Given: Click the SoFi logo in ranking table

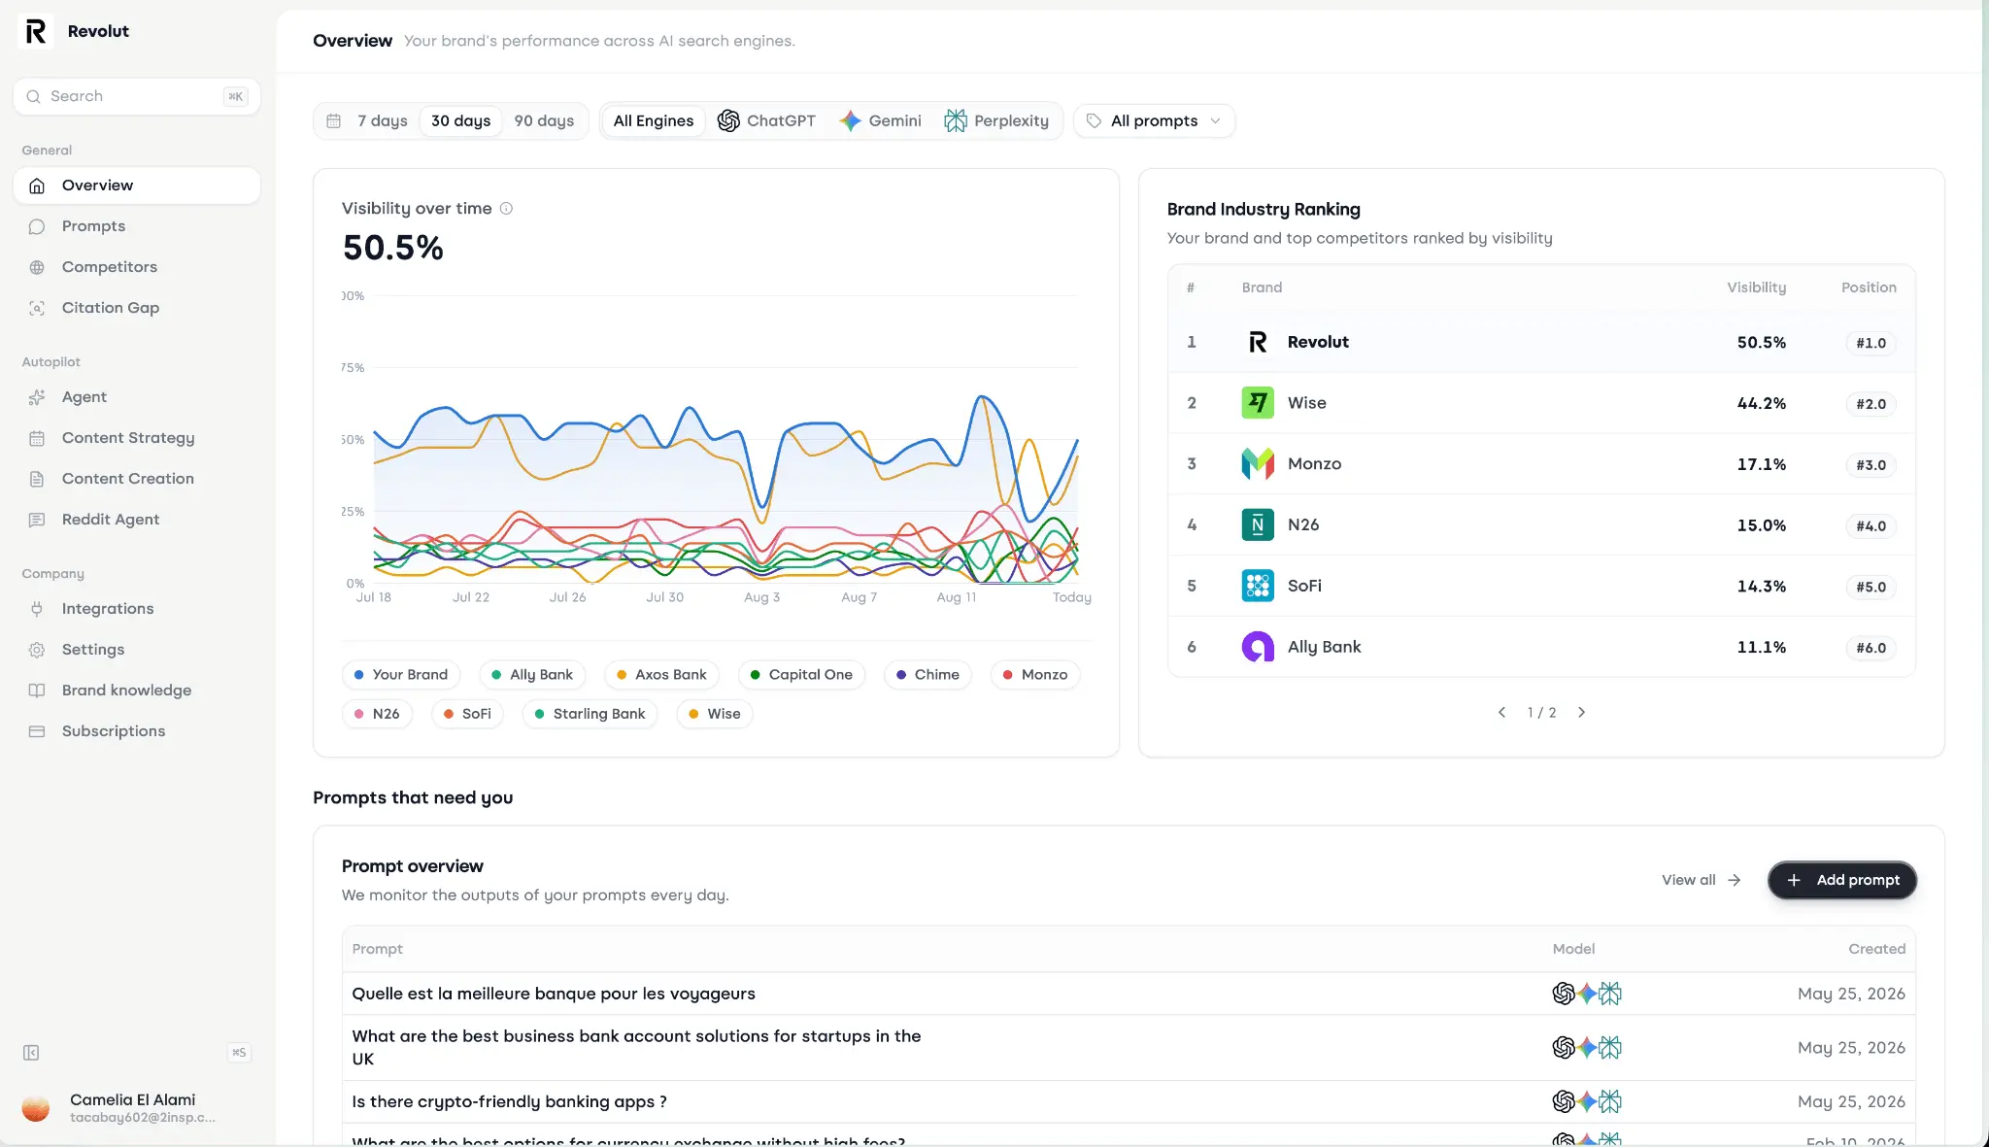Looking at the screenshot, I should point(1258,586).
